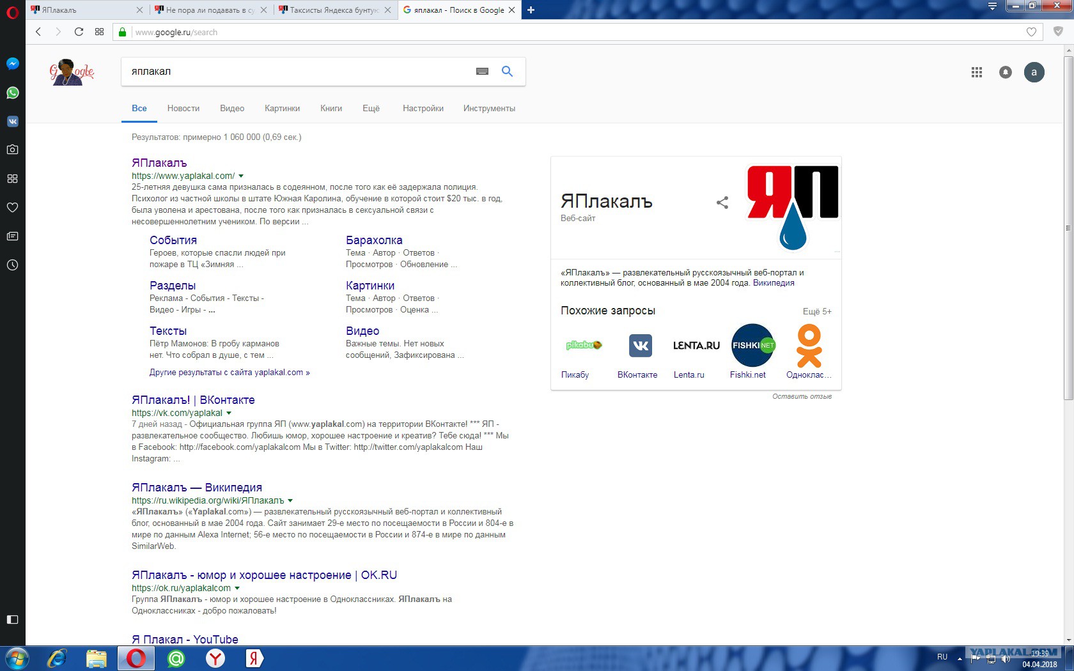This screenshot has height=671, width=1074.
Task: Open Википедия link in knowledge panel
Action: point(774,283)
